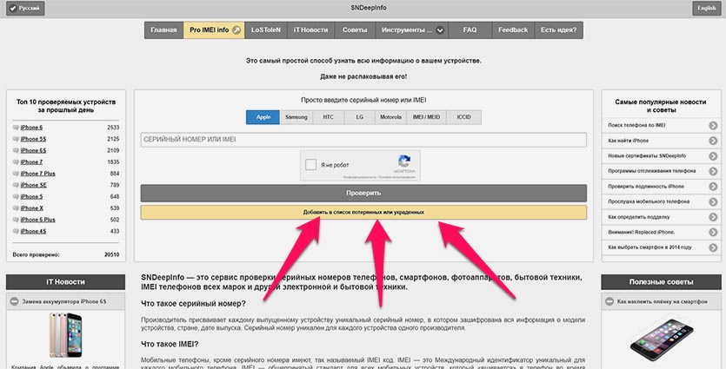Go to iT Новости in navigation
This screenshot has width=726, height=369.
click(310, 30)
